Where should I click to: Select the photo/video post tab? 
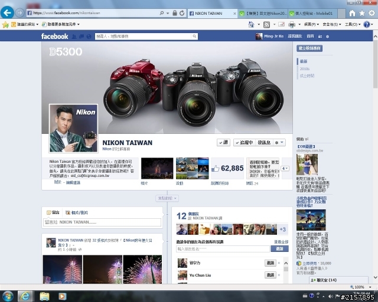click(77, 213)
